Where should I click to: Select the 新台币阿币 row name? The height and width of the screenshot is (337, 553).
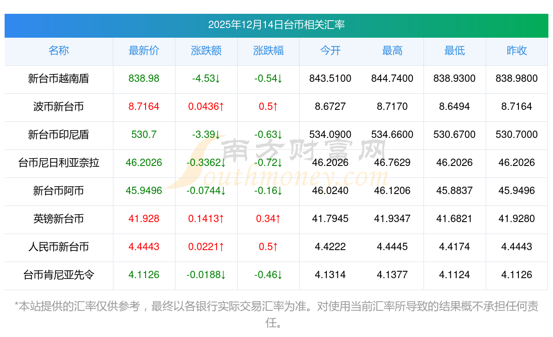click(x=59, y=191)
